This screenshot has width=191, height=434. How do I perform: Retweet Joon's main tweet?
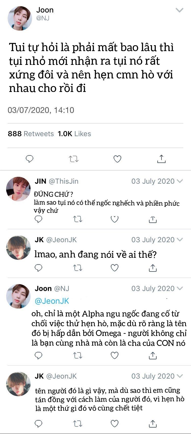point(74,159)
